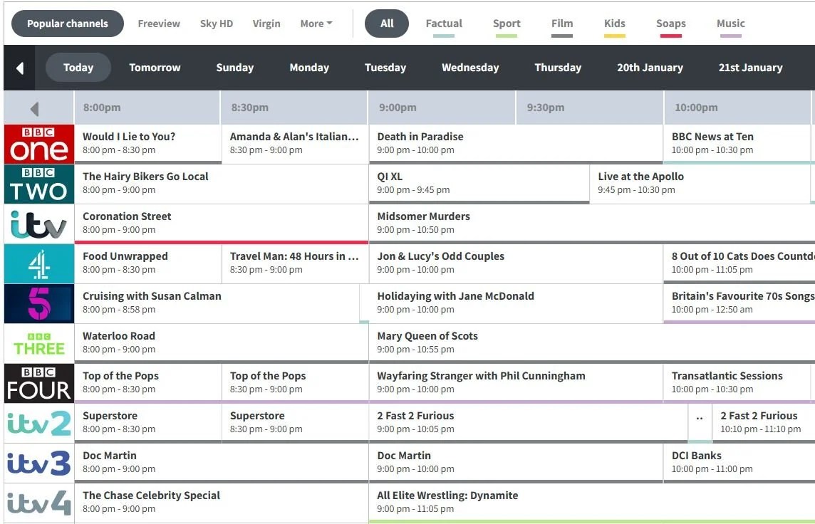Switch to Virgin channels
This screenshot has width=815, height=524.
tap(266, 23)
